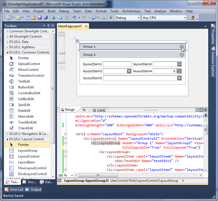
Task: Switch to the XAML tab
Action: pyautogui.click(x=99, y=111)
